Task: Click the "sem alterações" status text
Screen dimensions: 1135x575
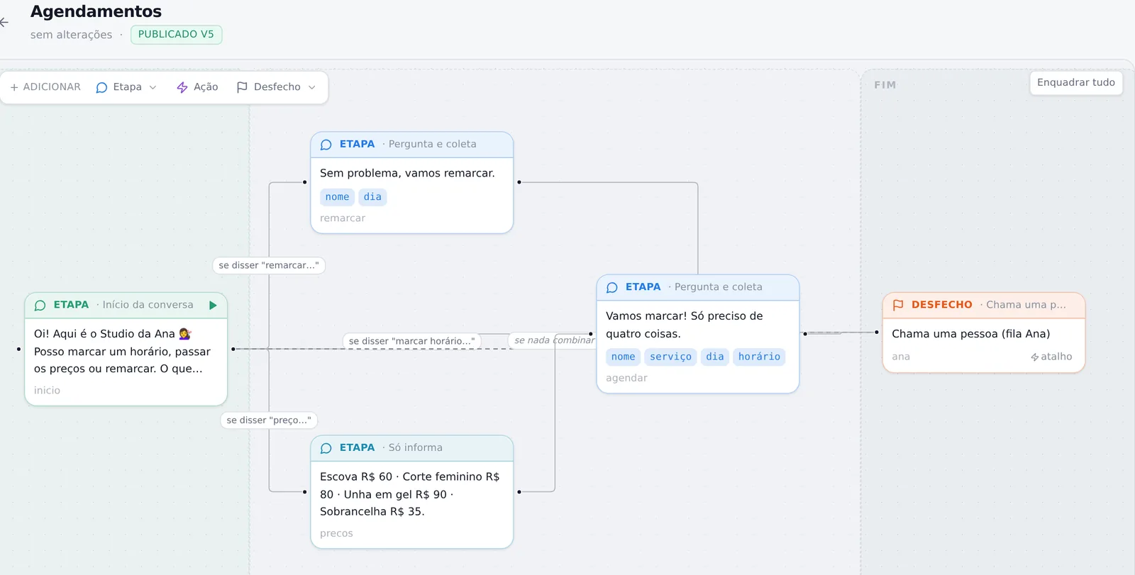Action: pos(71,35)
